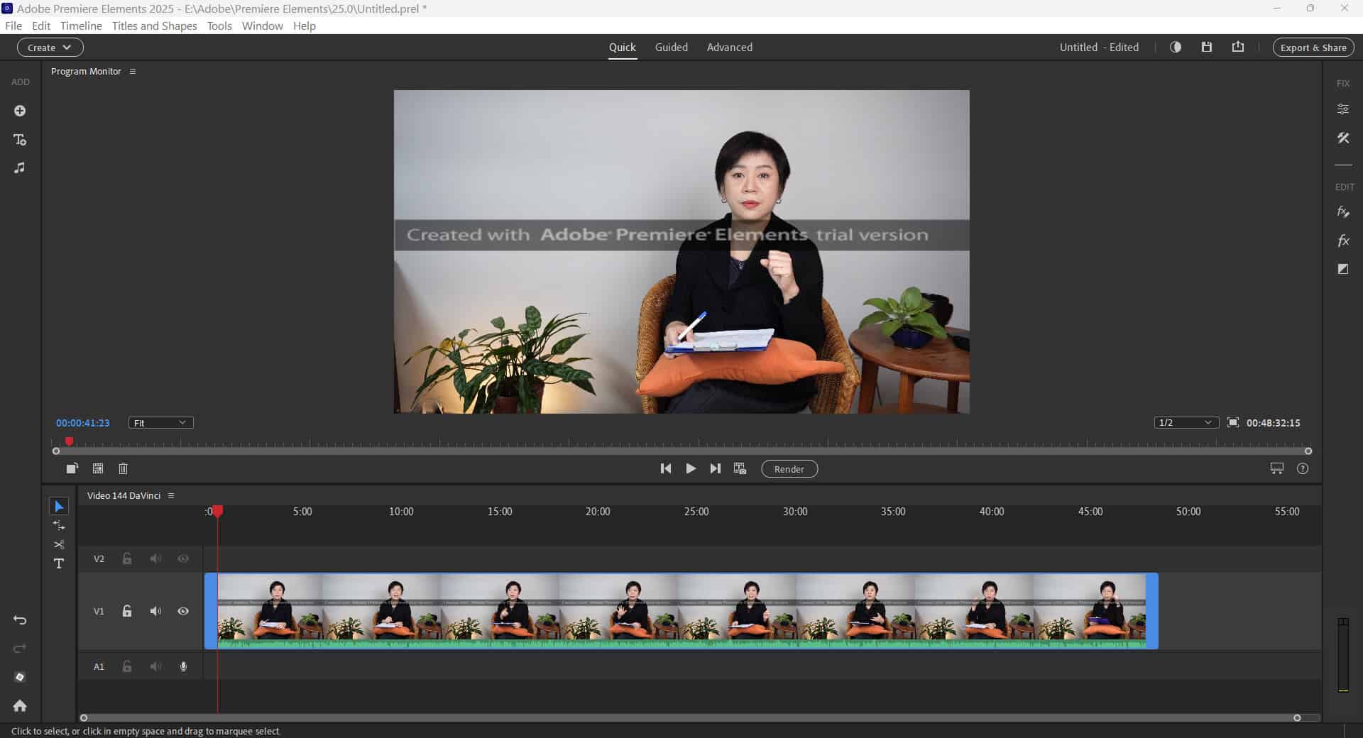This screenshot has height=738, width=1363.
Task: Click the Undo icon at bottom left
Action: click(20, 620)
